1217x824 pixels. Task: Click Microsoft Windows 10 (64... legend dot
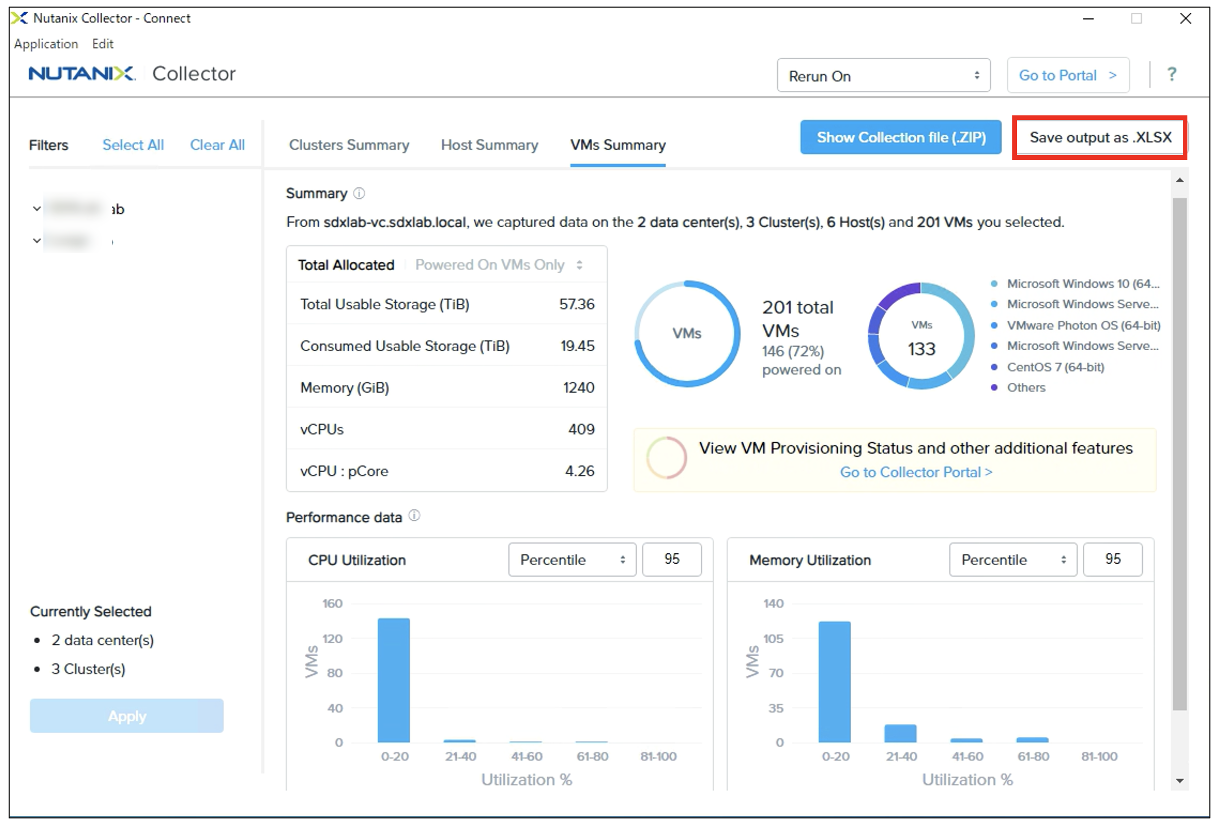click(993, 284)
